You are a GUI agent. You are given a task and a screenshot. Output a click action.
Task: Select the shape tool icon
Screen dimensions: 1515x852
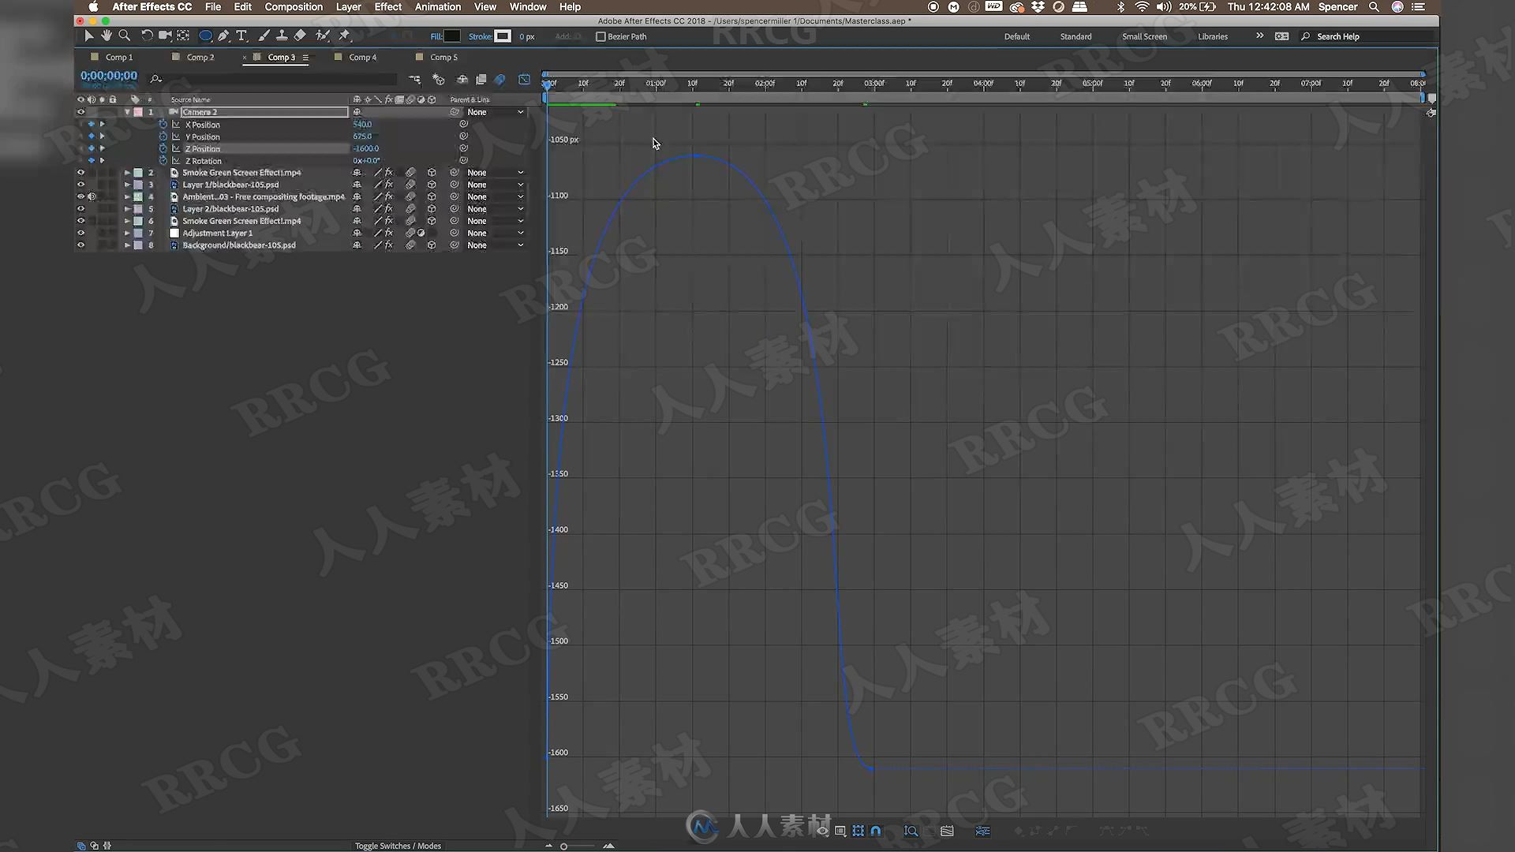coord(205,35)
